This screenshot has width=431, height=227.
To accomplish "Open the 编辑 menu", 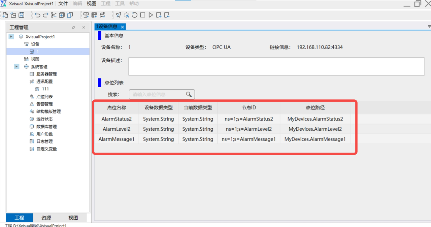I will (77, 4).
